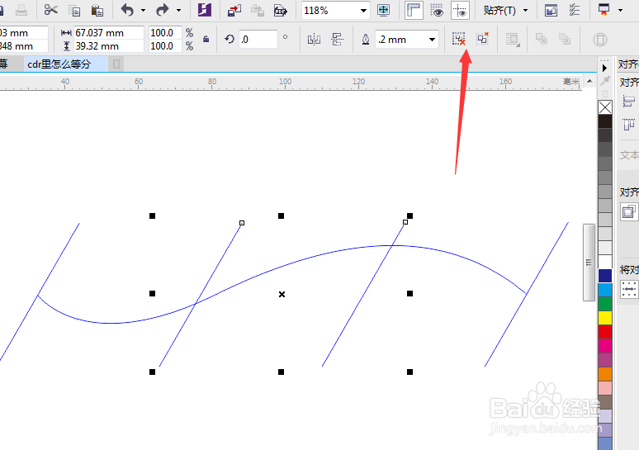The height and width of the screenshot is (450, 639).
Task: Open the Undo history dropdown arrow
Action: 143,10
